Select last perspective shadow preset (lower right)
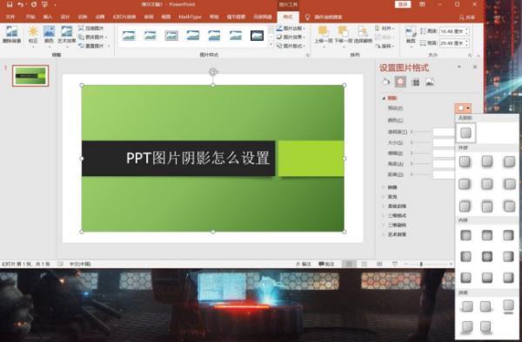 pos(485,327)
